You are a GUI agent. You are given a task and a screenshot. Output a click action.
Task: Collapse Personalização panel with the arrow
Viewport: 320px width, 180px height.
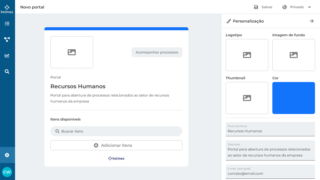(x=312, y=21)
